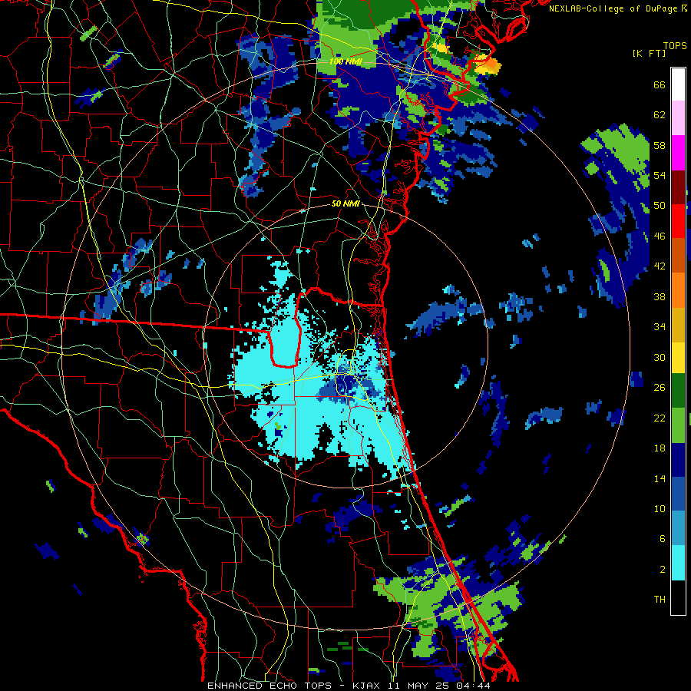
Task: Click the "NEXLAB-College of DuPage" credit text
Action: (613, 8)
